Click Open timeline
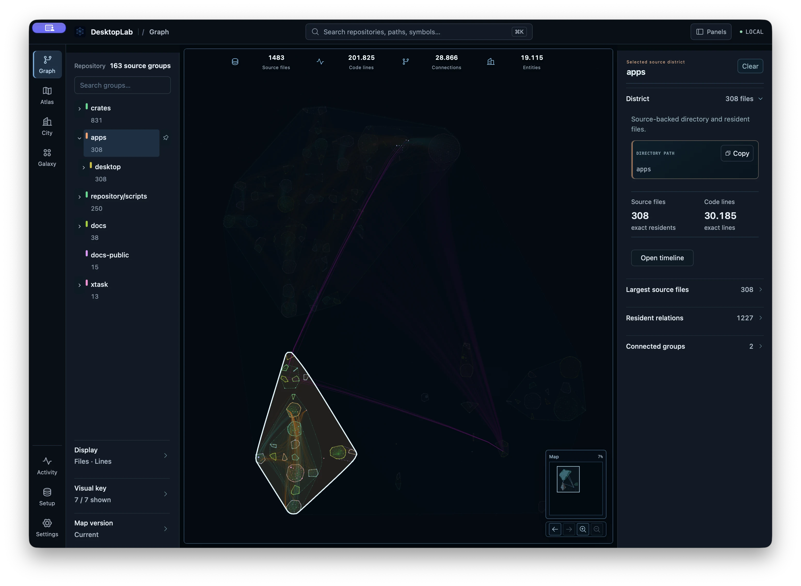 [x=662, y=258]
